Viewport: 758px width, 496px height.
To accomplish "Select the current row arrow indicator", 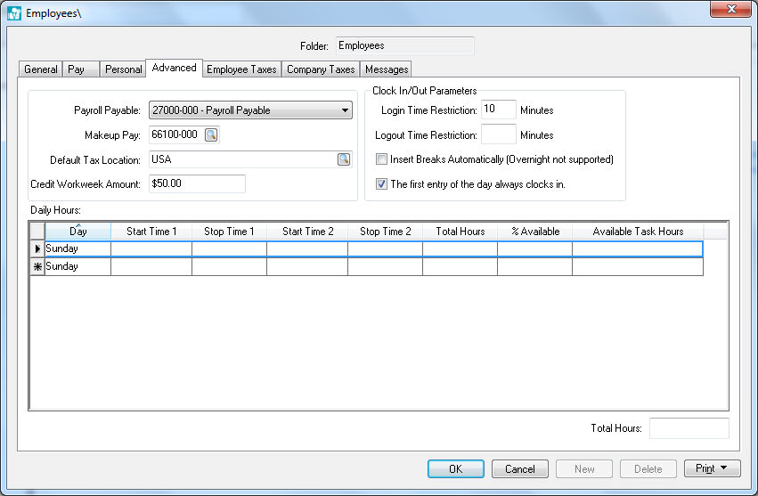I will click(37, 249).
